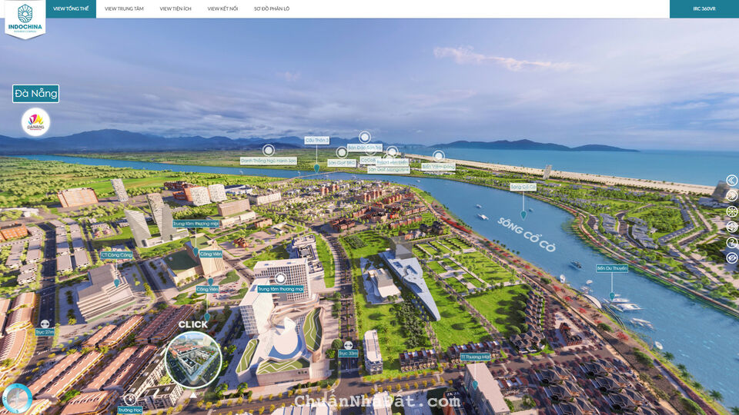Click the auto-rotate icon on the right toolbar
Viewport: 739px width, 415px height.
pos(731,211)
